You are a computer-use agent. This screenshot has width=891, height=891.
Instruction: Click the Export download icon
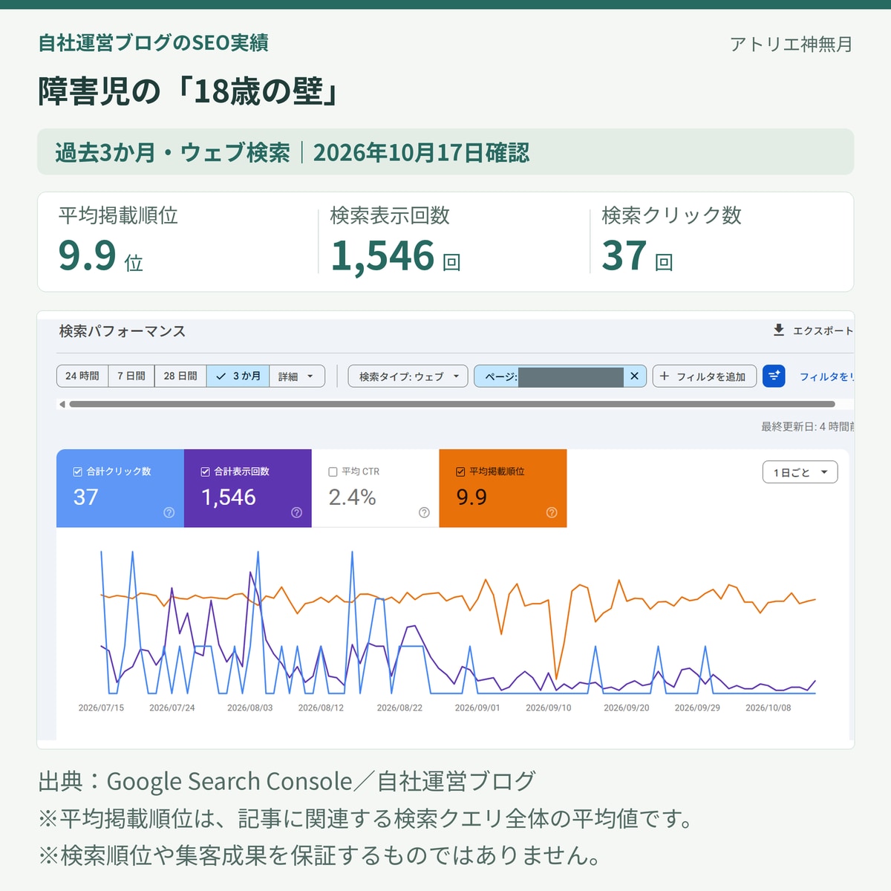pos(778,330)
